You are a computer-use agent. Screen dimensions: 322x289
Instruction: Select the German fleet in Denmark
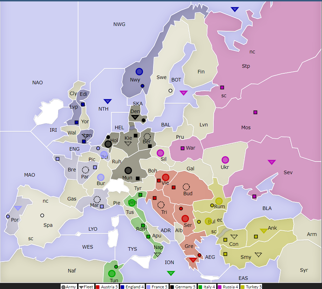pyautogui.click(x=135, y=117)
